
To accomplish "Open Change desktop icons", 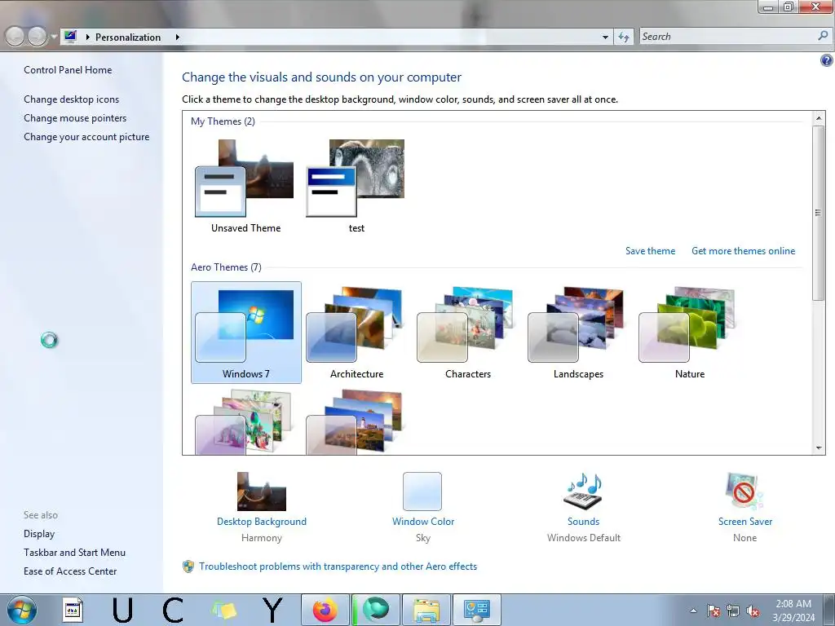I will point(72,99).
